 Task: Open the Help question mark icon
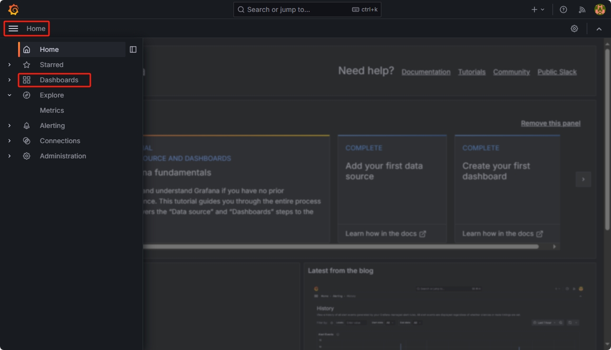point(563,10)
